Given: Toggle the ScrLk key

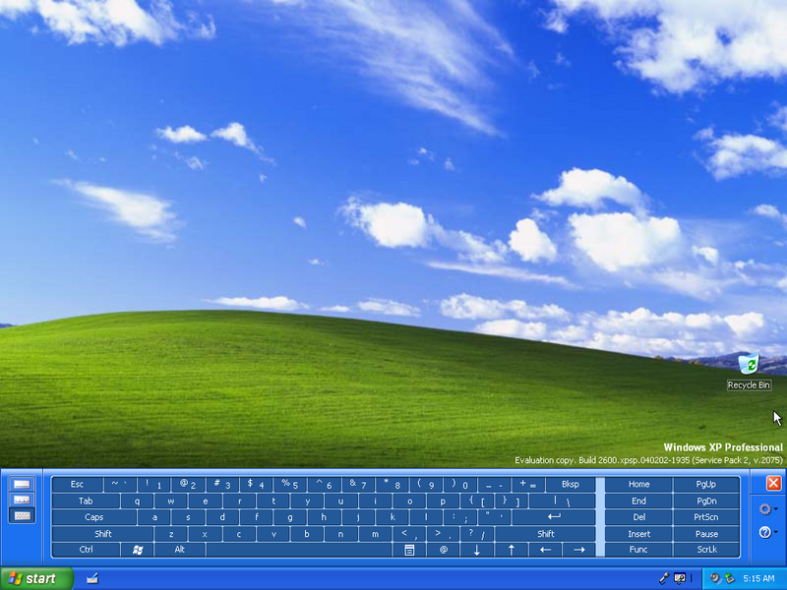Looking at the screenshot, I should click(706, 550).
